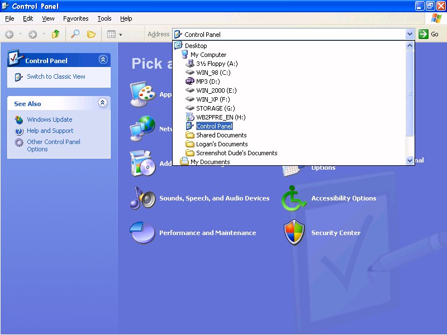Open Sounds, Speech, and Audio Devices icon
The image size is (447, 335).
(x=142, y=198)
